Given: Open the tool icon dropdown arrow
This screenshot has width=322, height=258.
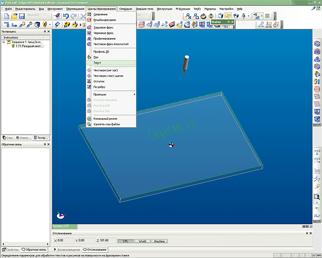Looking at the screenshot, I should tap(50, 25).
